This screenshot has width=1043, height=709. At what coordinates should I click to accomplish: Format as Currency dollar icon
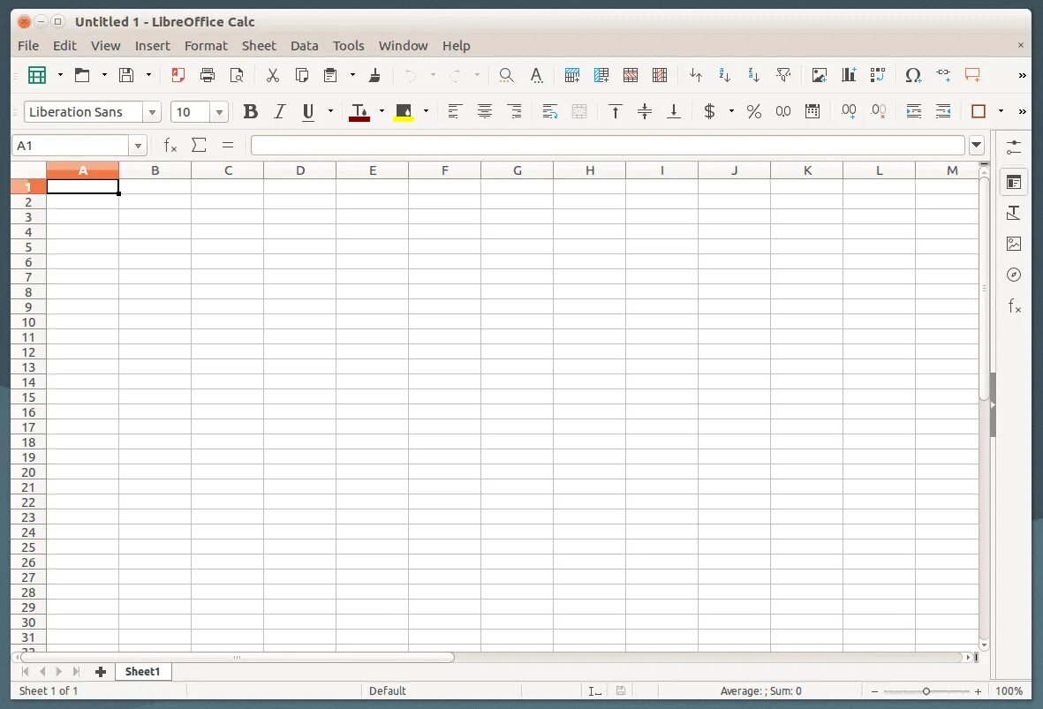click(710, 112)
